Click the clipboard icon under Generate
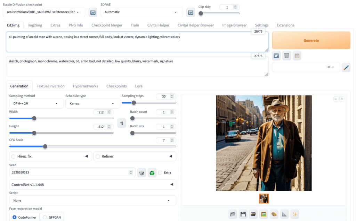Viewport: 356px width, 221px height. tap(297, 56)
